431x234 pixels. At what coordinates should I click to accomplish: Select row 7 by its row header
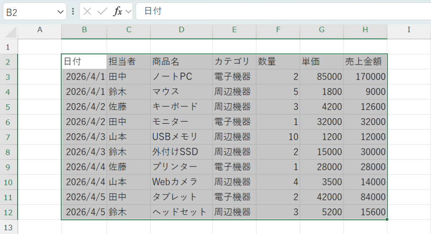click(x=9, y=137)
